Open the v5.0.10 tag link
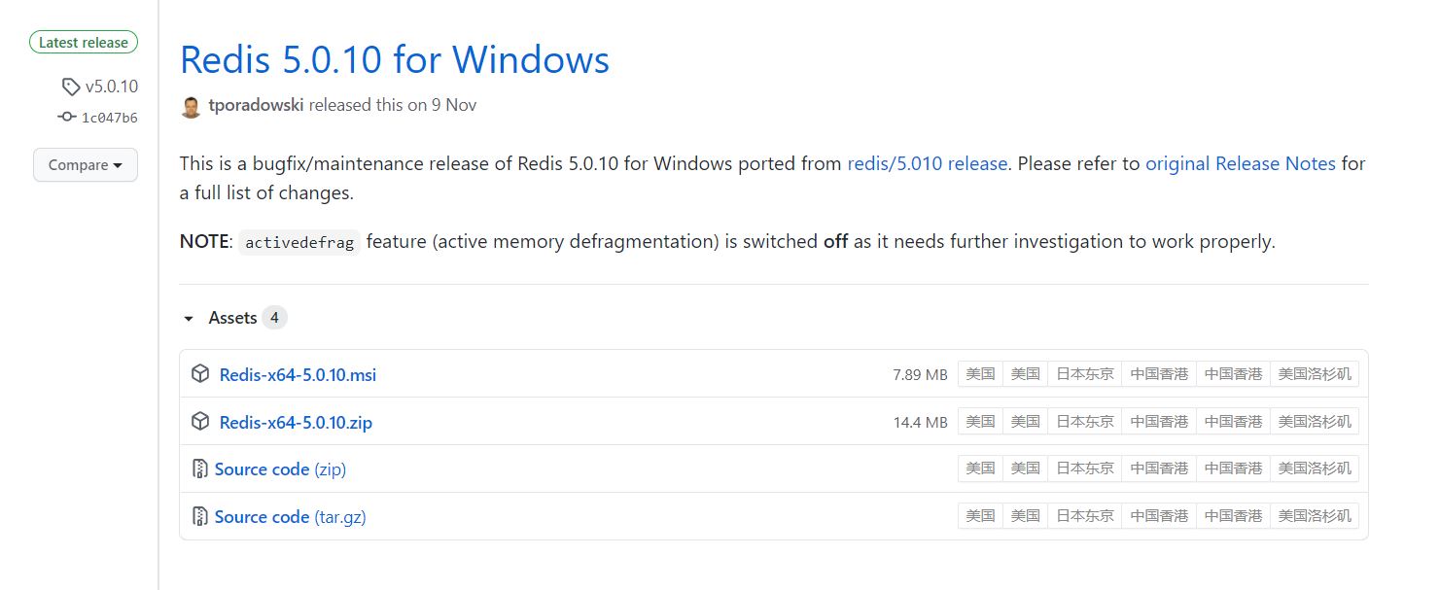 [110, 87]
